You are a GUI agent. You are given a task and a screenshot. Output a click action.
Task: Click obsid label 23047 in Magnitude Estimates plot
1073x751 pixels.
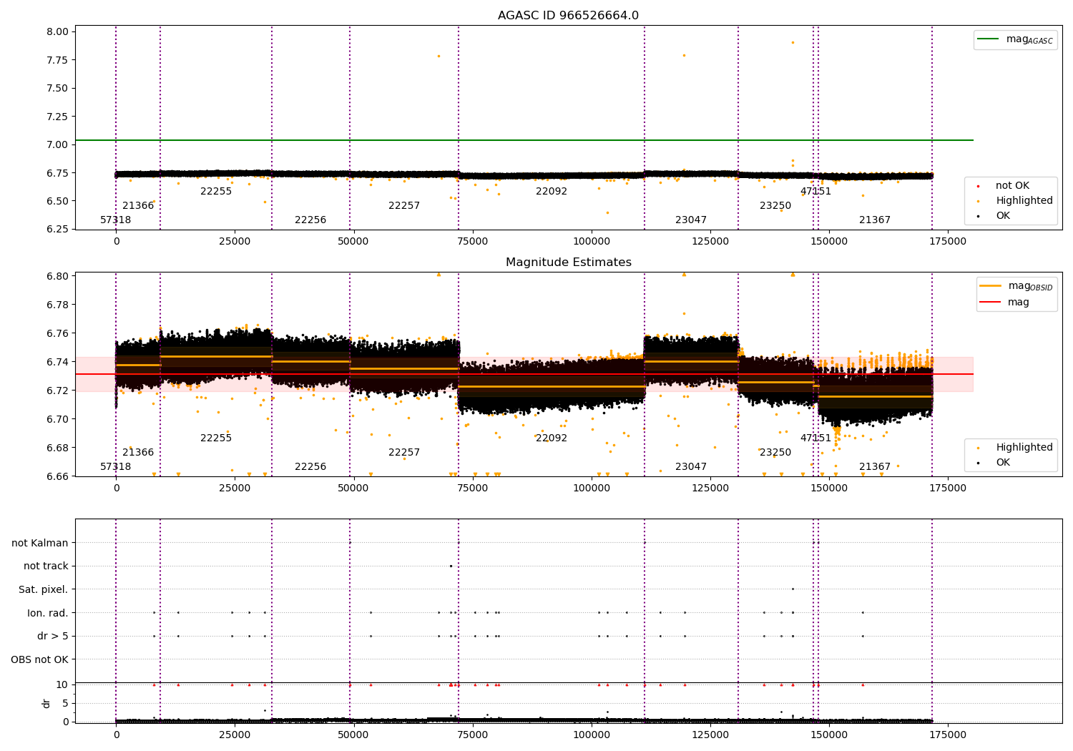[691, 467]
